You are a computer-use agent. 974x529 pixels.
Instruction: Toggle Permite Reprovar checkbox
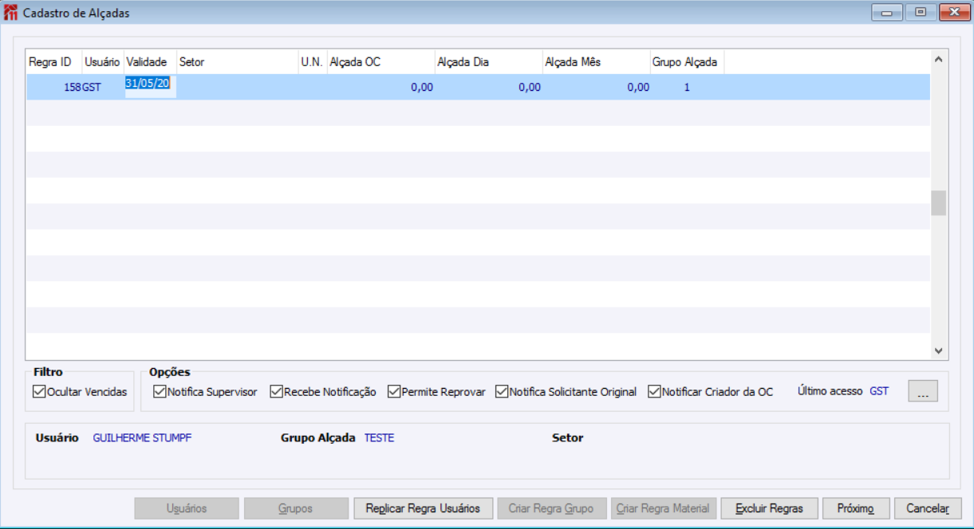pyautogui.click(x=394, y=392)
